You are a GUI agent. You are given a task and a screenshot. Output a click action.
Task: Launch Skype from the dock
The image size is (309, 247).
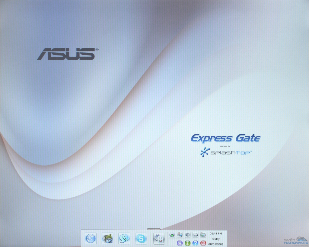pos(141,239)
